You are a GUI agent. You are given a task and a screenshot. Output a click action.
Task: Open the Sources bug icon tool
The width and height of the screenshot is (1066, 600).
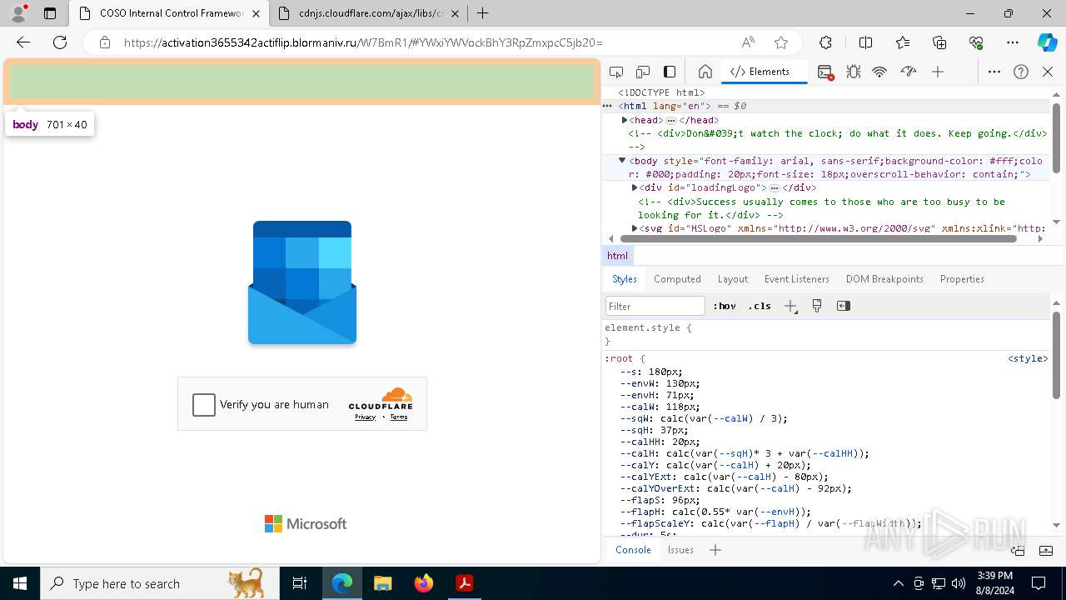pyautogui.click(x=853, y=72)
